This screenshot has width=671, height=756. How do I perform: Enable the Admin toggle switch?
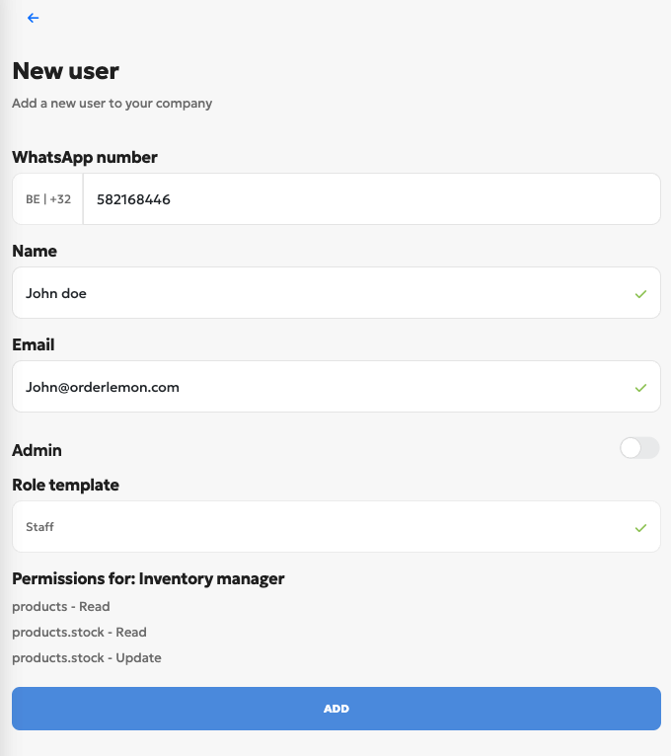[x=638, y=449]
